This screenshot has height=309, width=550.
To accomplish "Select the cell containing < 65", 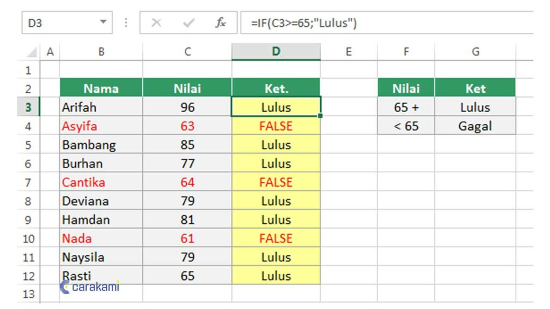I will [406, 126].
